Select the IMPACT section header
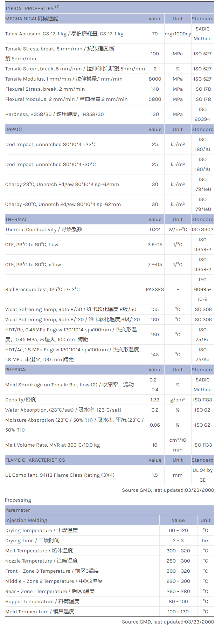The image size is (215, 627). point(14,130)
